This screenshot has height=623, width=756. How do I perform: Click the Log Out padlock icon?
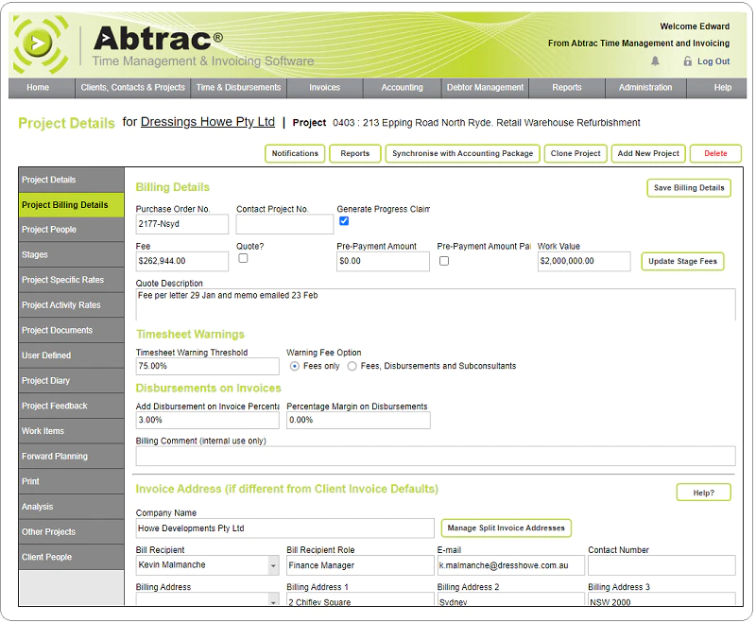[688, 61]
